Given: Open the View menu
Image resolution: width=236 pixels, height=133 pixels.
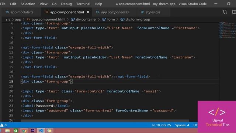Looking at the screenshot, I should pyautogui.click(x=44, y=4).
